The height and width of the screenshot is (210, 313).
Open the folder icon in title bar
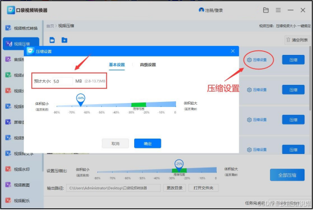tap(265, 10)
